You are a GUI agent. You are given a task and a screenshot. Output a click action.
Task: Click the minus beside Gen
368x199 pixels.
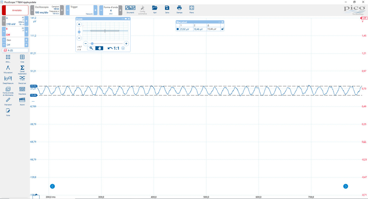coord(4,40)
